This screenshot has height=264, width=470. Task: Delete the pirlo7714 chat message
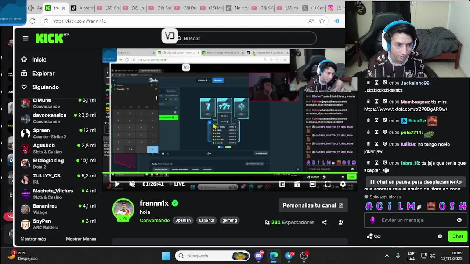click(x=368, y=132)
